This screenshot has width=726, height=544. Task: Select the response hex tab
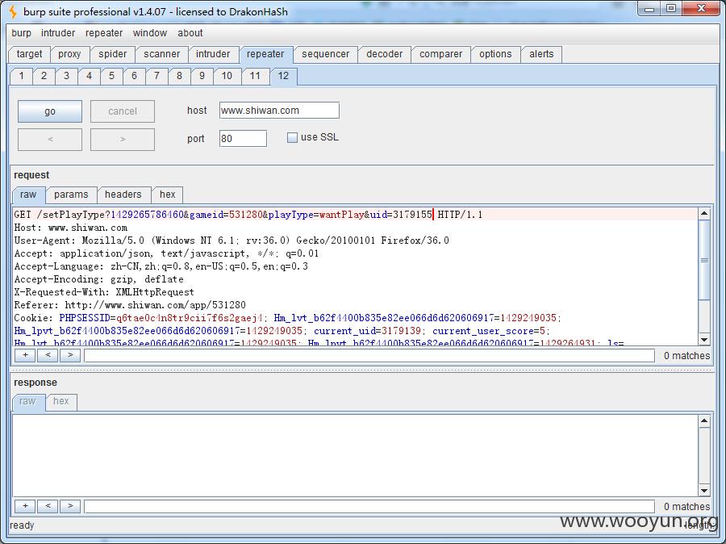coord(61,401)
